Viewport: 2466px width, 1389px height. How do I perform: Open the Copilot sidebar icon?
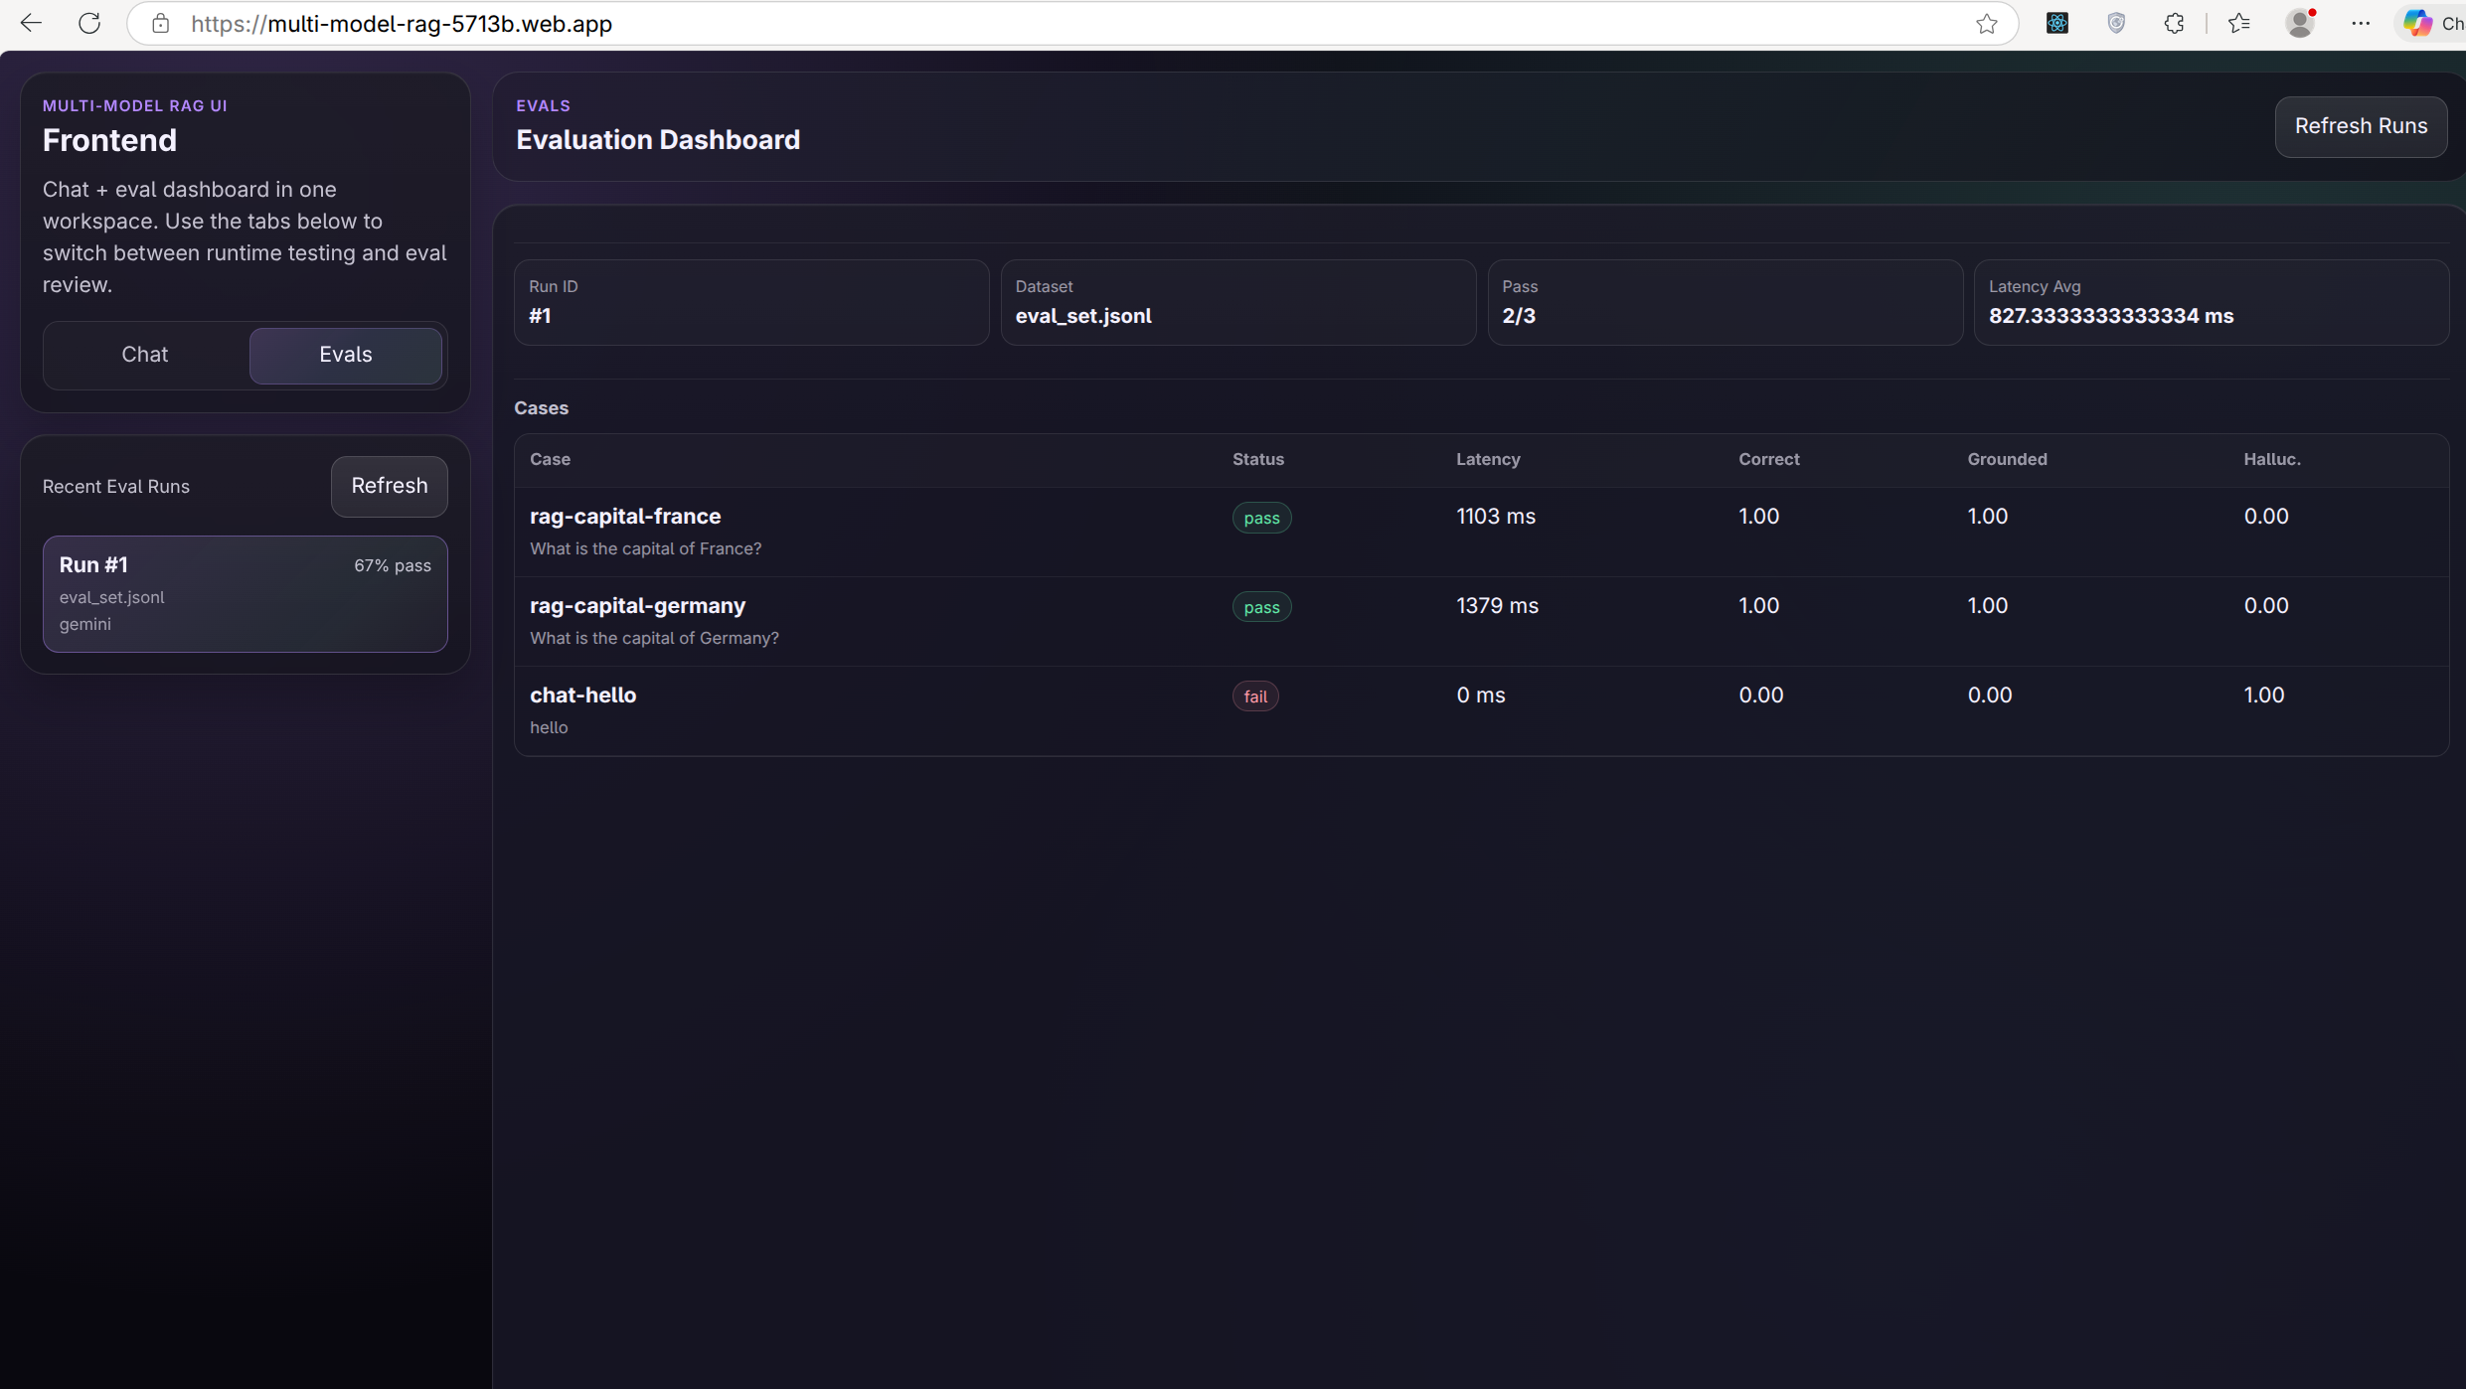pyautogui.click(x=2418, y=23)
